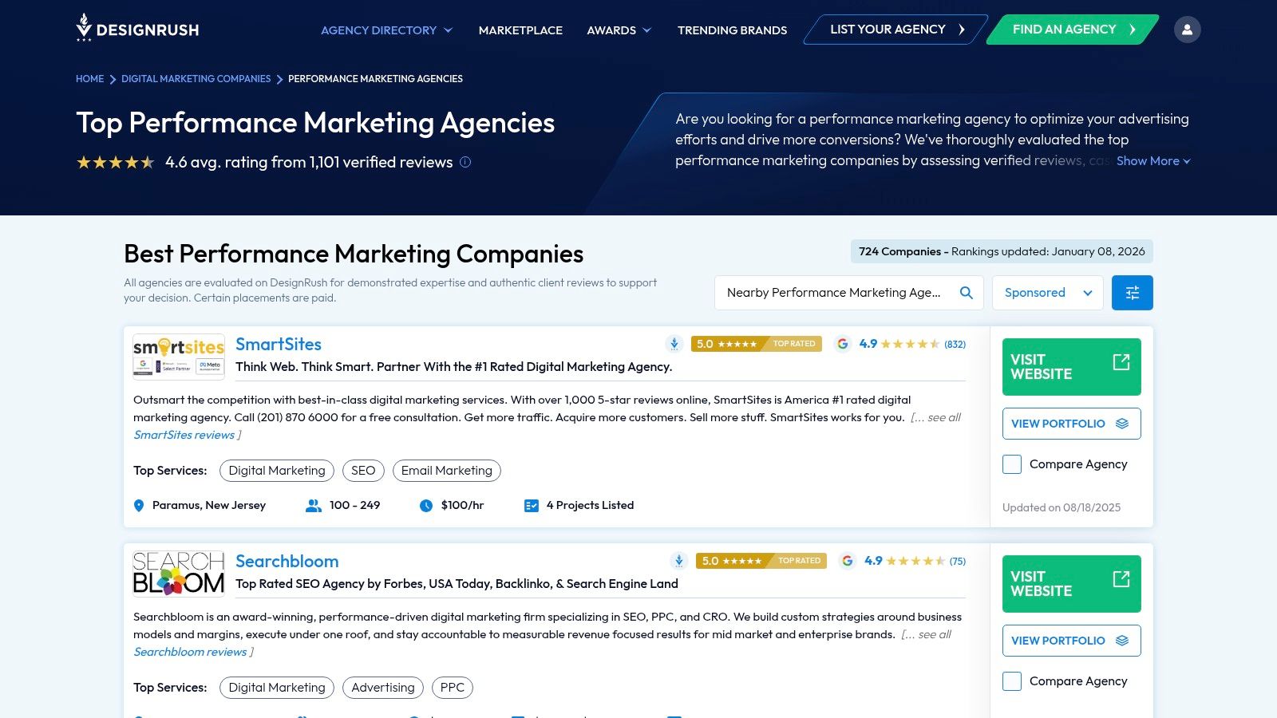
Task: Click the SmartSites DesignRush badge icon
Action: (x=674, y=344)
